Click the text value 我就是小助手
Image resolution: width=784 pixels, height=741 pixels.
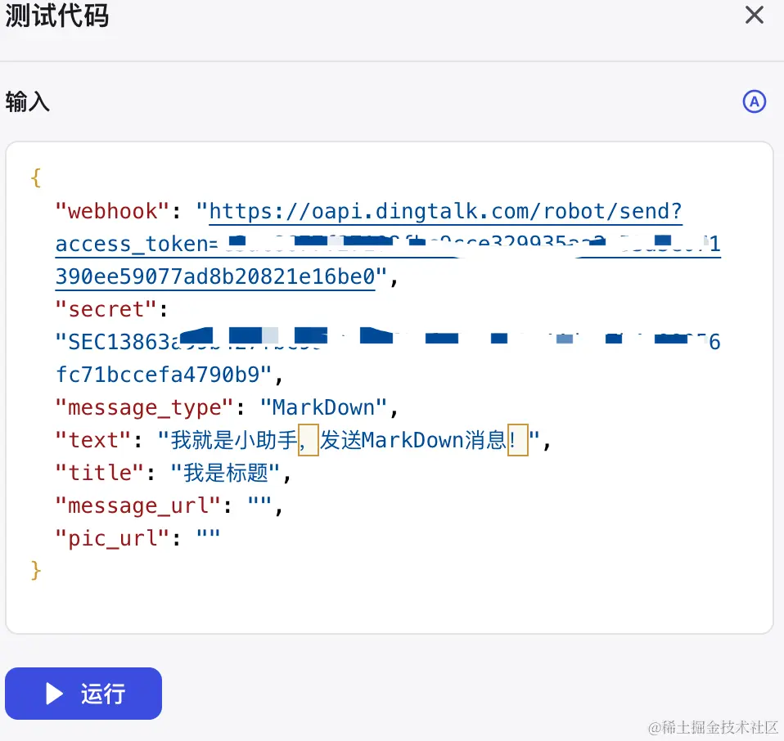click(x=234, y=440)
